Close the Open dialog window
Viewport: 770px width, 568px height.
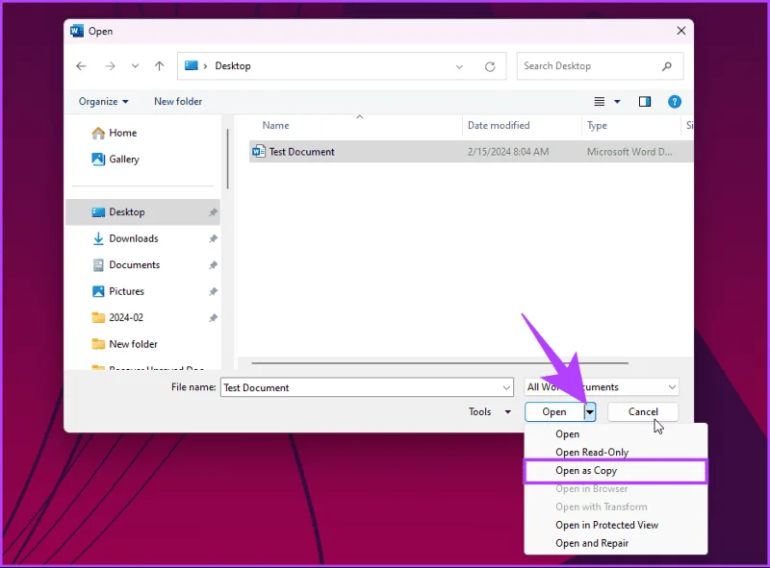[680, 31]
